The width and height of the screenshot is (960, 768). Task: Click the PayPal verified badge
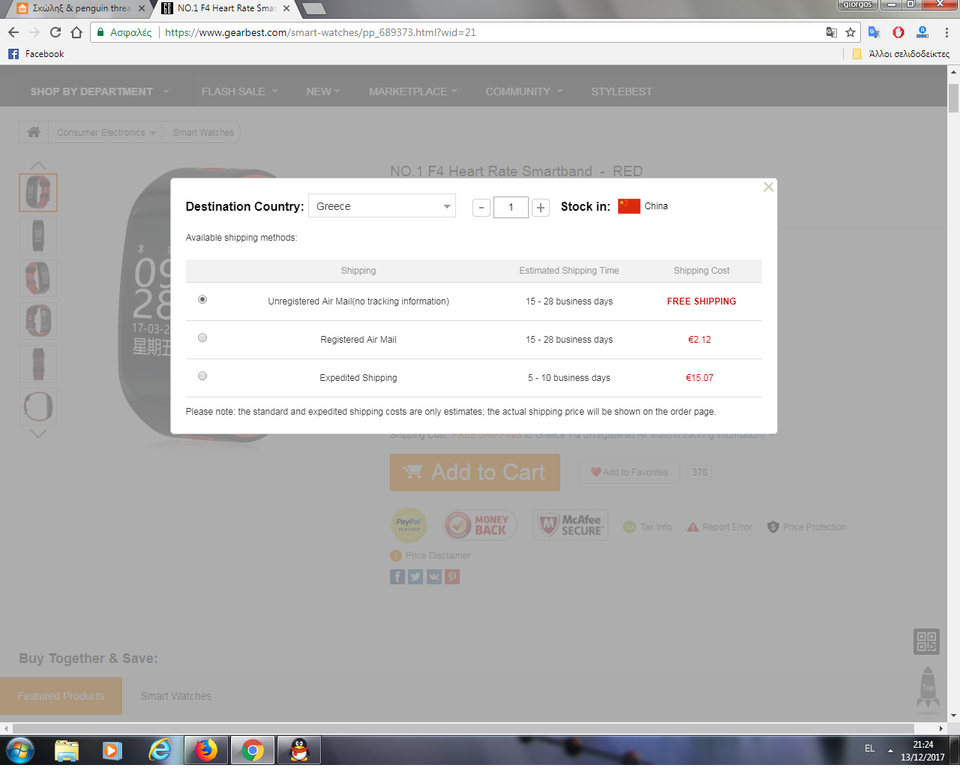[x=409, y=525]
